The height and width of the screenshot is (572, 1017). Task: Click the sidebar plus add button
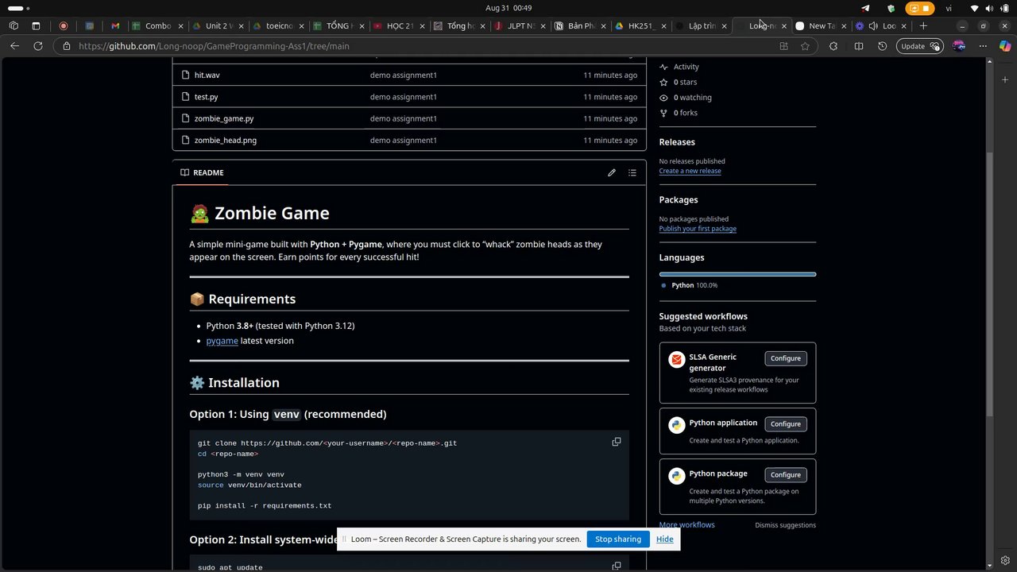(x=1005, y=79)
